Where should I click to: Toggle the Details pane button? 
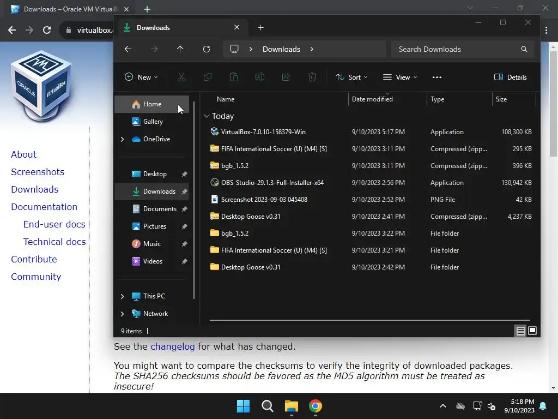(x=510, y=77)
